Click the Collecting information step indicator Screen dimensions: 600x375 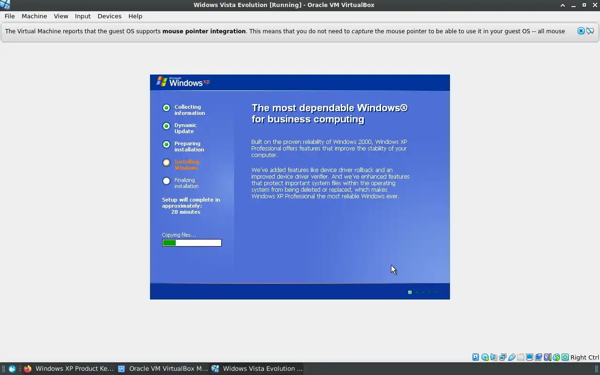[166, 108]
